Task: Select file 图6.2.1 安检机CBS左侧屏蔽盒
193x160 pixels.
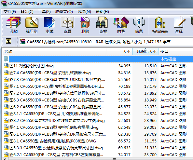Action: click(x=56, y=155)
